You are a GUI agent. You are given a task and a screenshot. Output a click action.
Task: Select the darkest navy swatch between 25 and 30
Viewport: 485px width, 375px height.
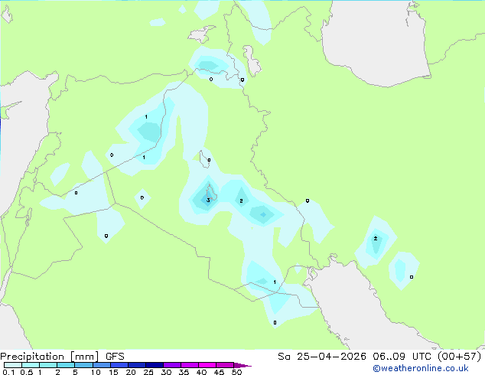coord(154,365)
